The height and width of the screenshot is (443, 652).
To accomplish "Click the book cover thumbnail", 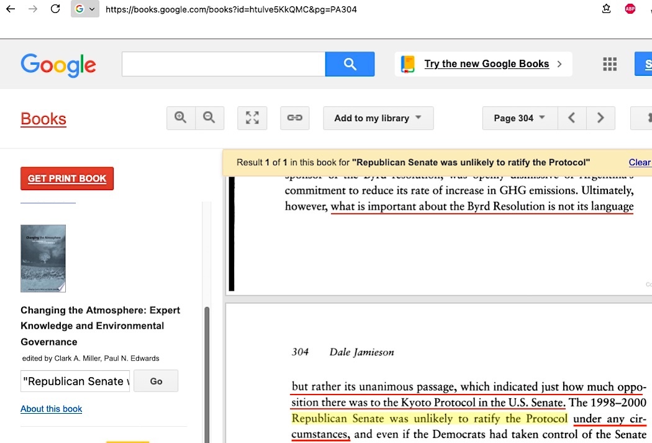I will pyautogui.click(x=43, y=258).
